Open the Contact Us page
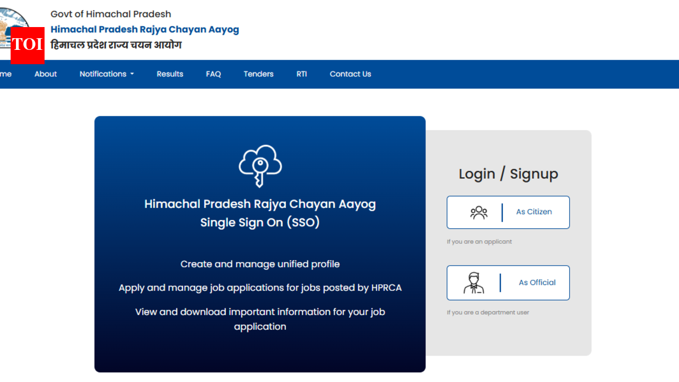 (x=350, y=74)
